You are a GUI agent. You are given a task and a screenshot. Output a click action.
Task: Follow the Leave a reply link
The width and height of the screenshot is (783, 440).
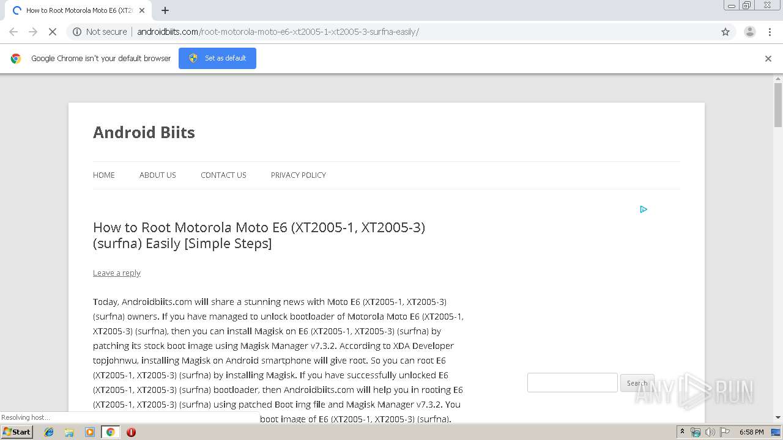[117, 273]
